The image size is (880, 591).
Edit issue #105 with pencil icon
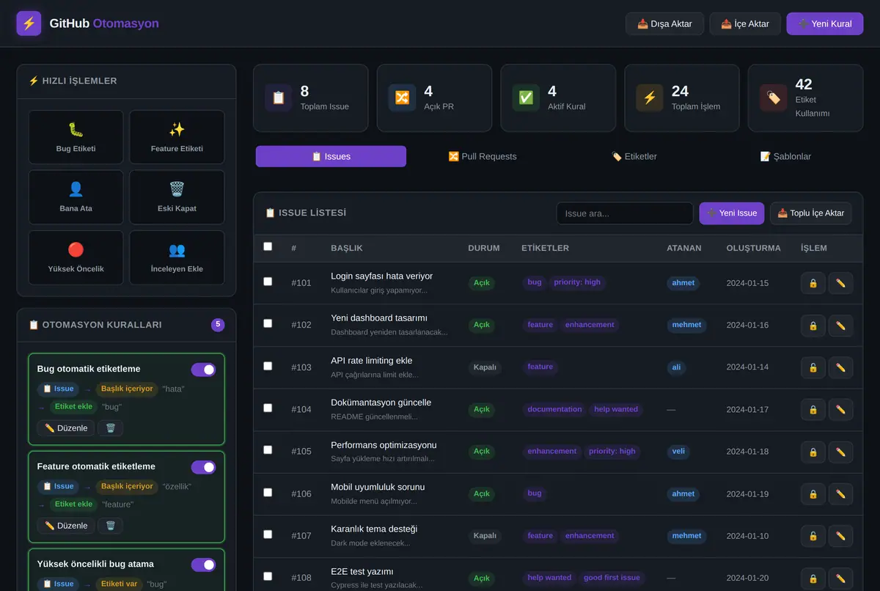[840, 452]
